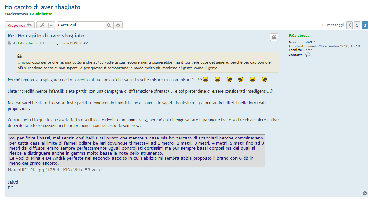Open F.Calabrese profile in the post's right sidebar
This screenshot has width=371, height=199.
tap(299, 35)
